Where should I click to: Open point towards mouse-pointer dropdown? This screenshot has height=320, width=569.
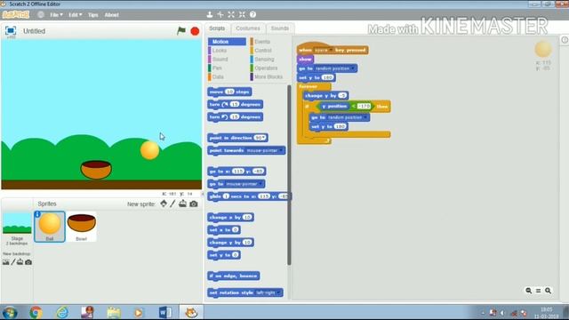click(x=281, y=150)
